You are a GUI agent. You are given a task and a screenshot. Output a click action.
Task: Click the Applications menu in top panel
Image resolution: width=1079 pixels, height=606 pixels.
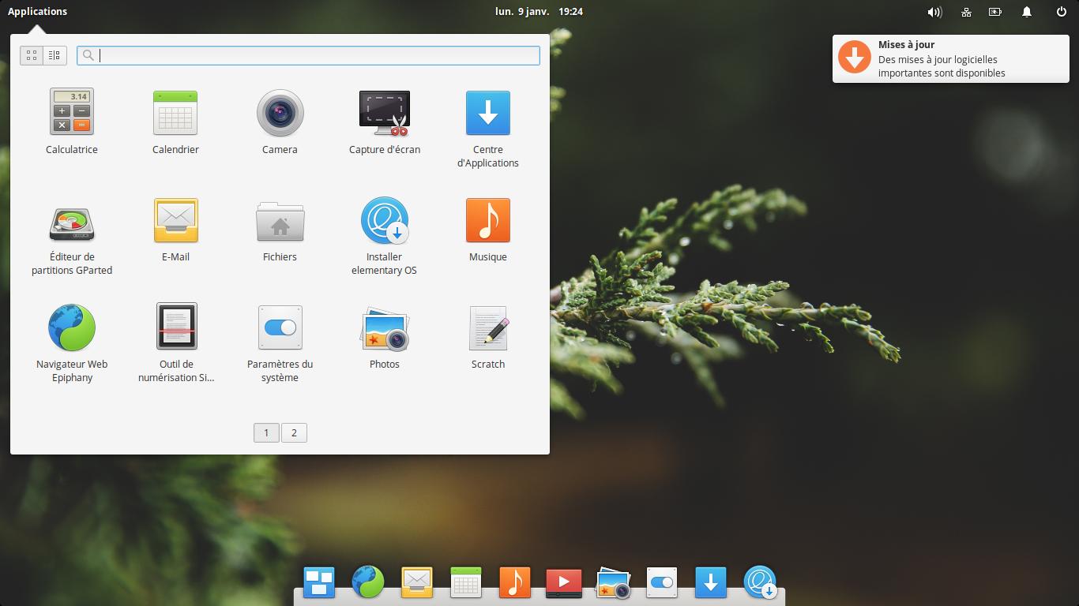37,12
